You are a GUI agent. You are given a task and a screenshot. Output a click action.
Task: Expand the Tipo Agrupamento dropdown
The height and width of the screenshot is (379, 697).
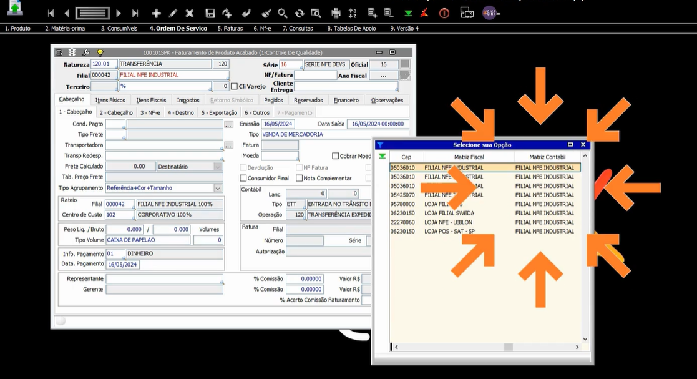click(x=218, y=188)
